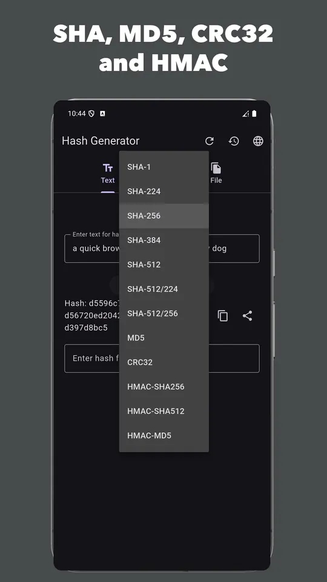Pick SHA-384 in the dropdown menu
Image resolution: width=327 pixels, height=582 pixels.
(164, 241)
